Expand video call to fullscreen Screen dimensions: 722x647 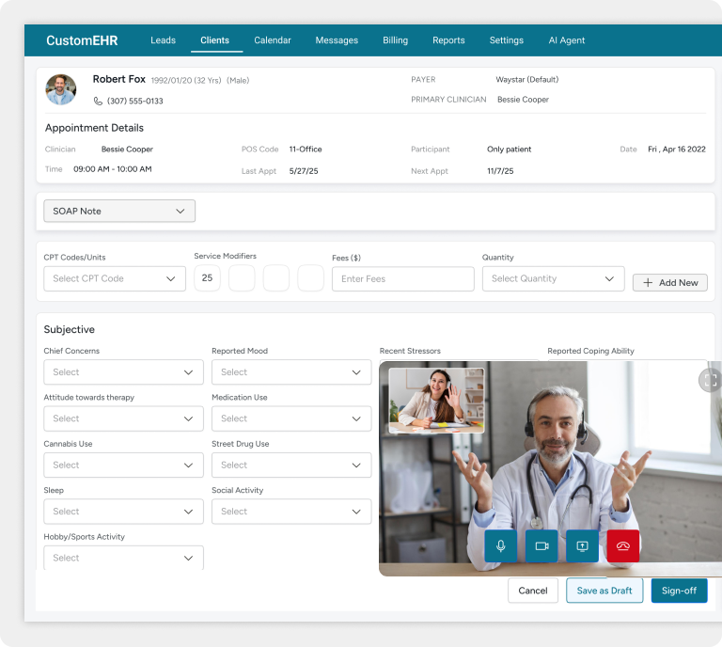coord(710,380)
